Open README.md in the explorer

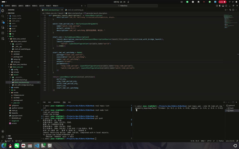pyautogui.click(x=16, y=118)
